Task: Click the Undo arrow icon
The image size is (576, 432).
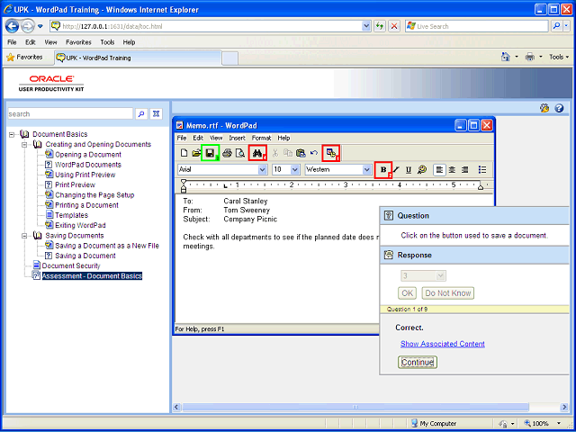Action: coord(314,153)
